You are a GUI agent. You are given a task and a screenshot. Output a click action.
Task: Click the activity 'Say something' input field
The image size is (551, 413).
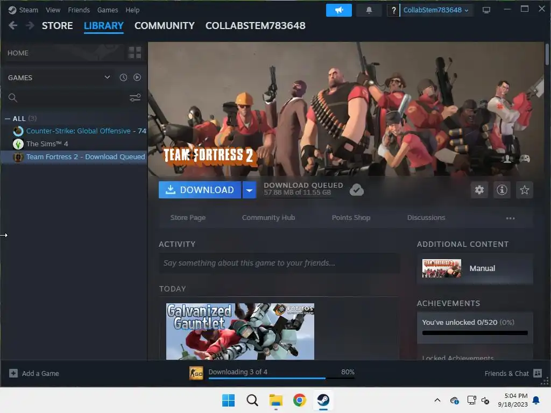[279, 263]
